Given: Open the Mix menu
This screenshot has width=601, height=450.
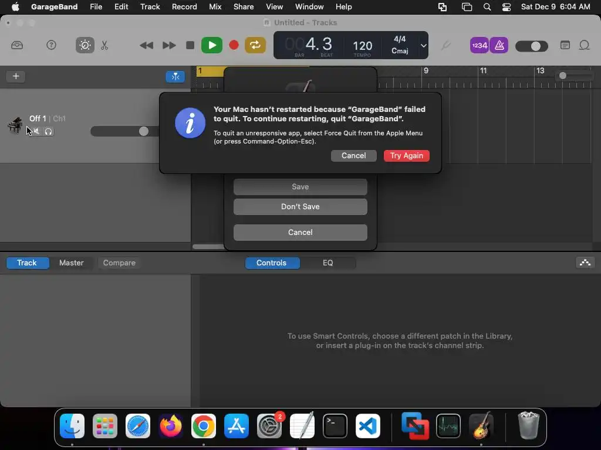Looking at the screenshot, I should click(x=215, y=7).
